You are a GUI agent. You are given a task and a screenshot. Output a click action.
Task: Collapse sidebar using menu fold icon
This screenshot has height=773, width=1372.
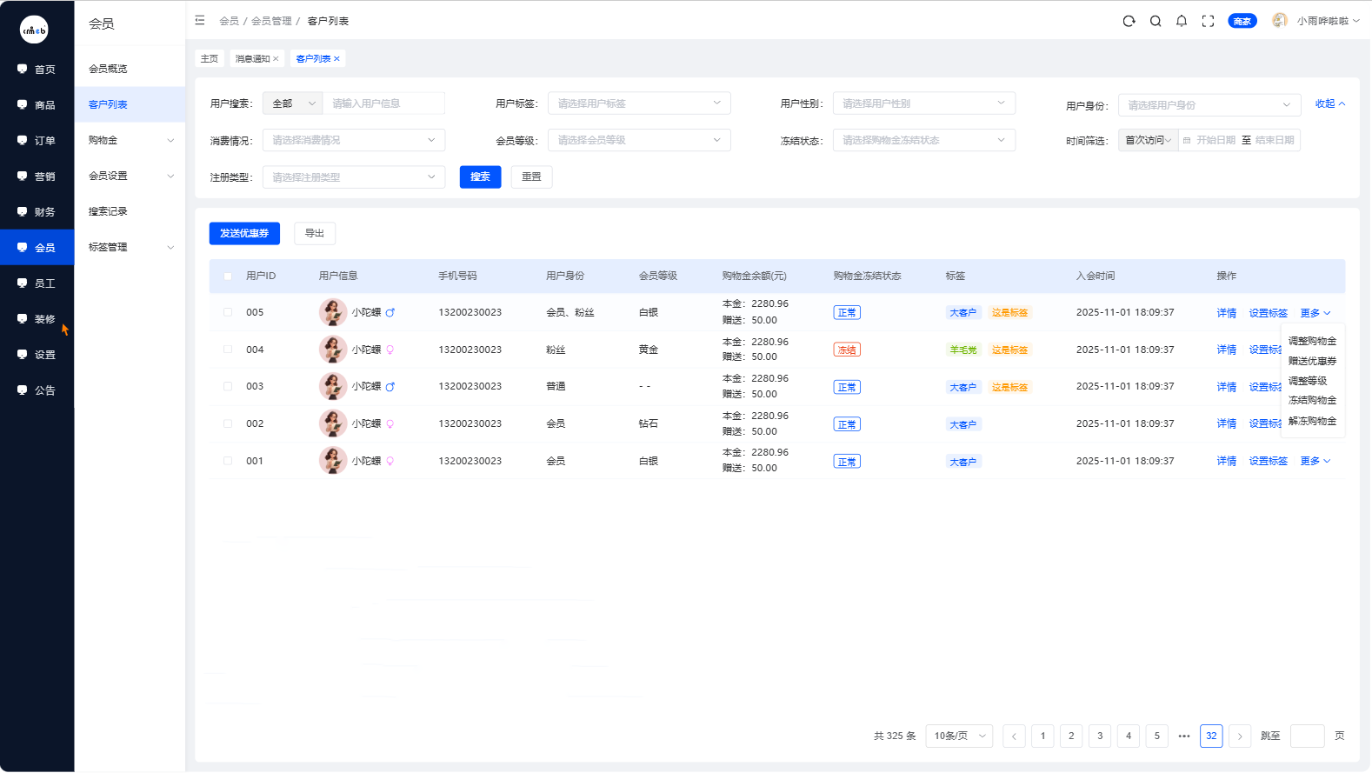click(200, 20)
